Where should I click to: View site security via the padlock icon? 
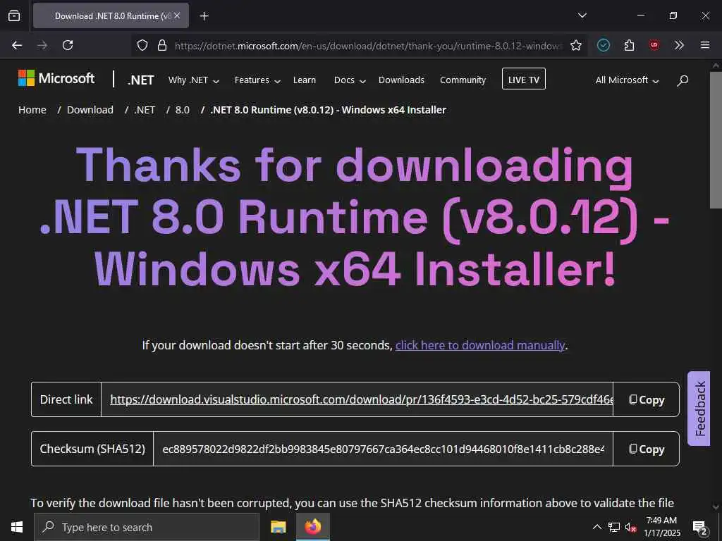161,45
